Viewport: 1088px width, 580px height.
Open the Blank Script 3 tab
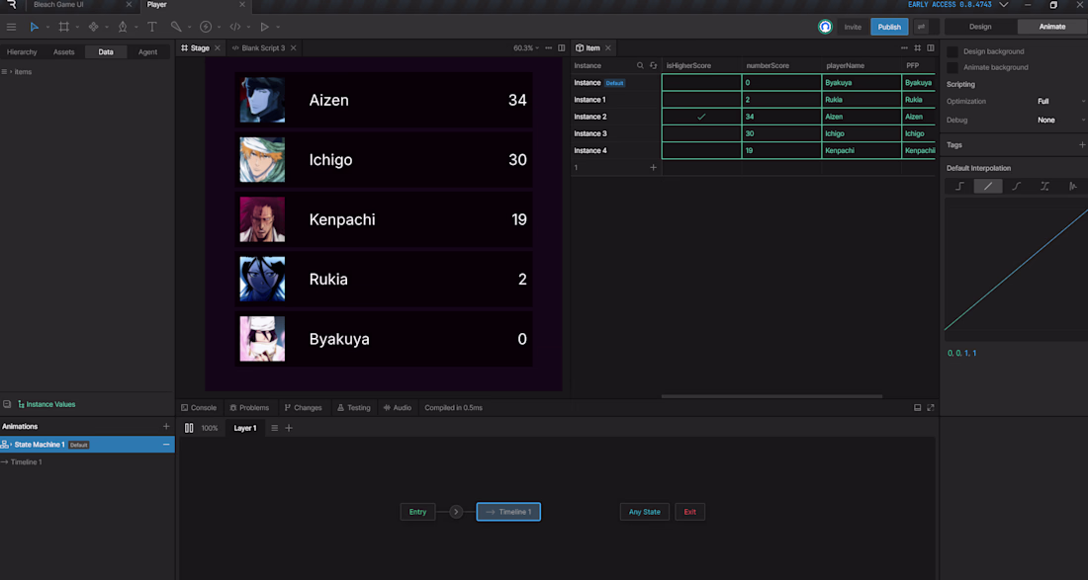click(x=263, y=48)
